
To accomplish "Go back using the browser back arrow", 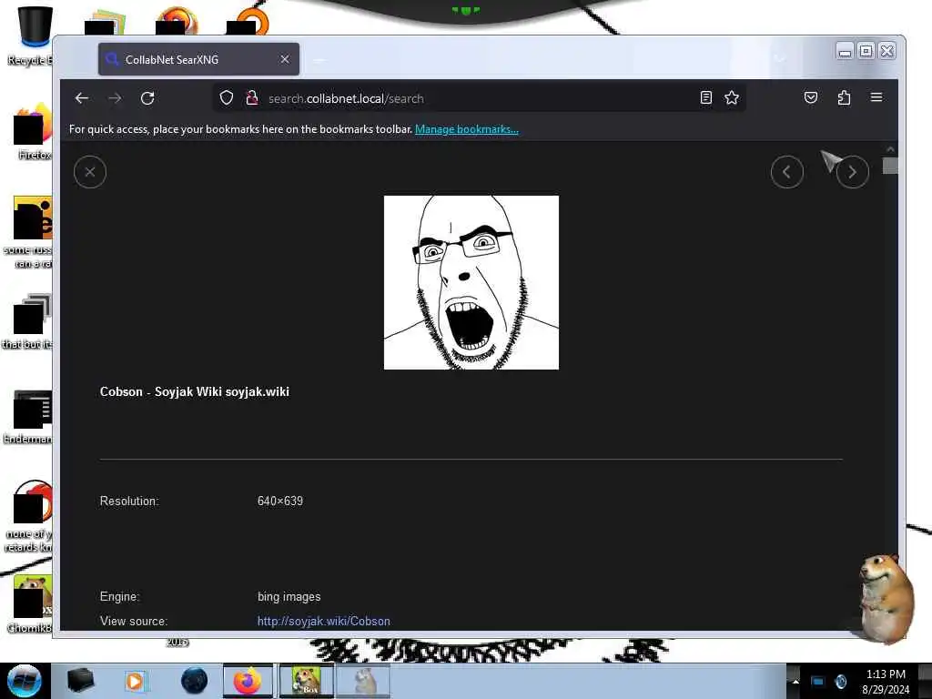I will (x=82, y=98).
